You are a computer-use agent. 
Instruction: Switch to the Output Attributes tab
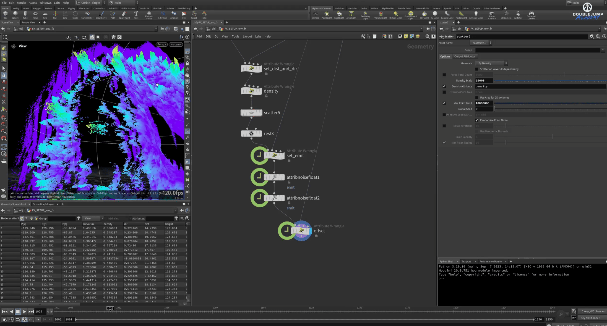[x=465, y=56]
